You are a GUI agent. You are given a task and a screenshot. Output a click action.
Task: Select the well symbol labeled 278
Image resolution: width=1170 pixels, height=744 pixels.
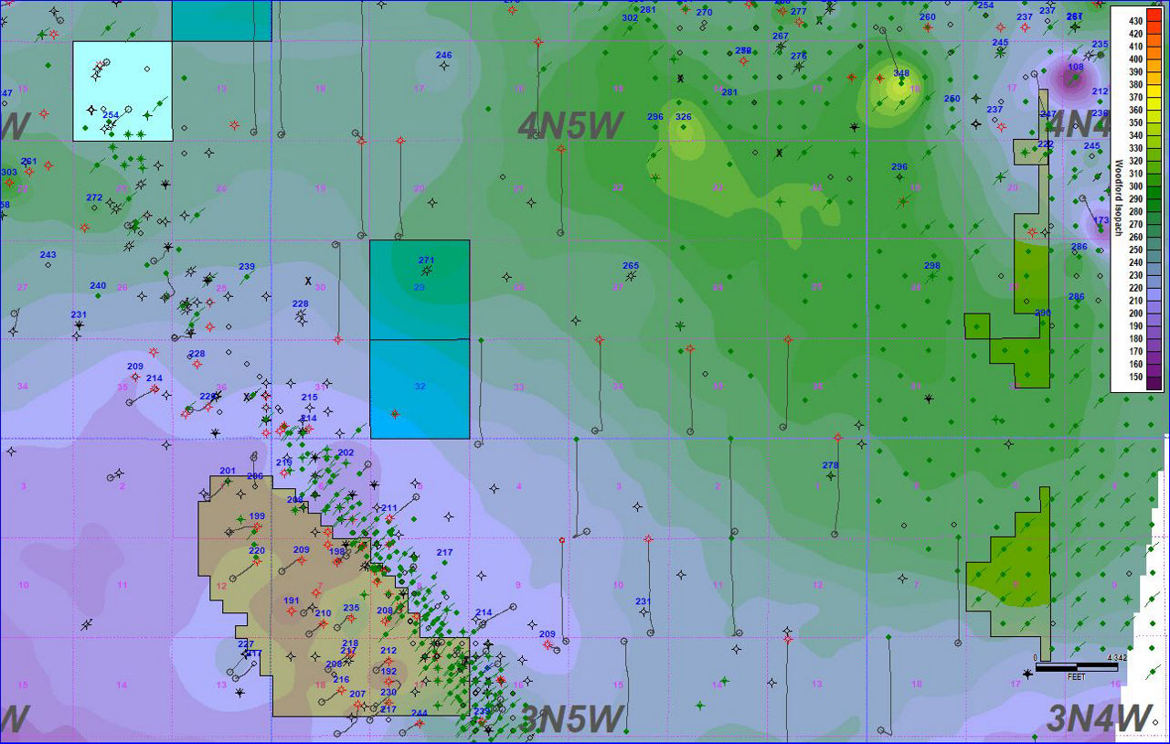pos(830,476)
